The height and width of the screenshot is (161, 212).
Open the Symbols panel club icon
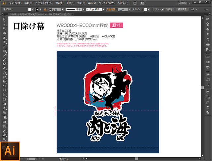[208, 29]
